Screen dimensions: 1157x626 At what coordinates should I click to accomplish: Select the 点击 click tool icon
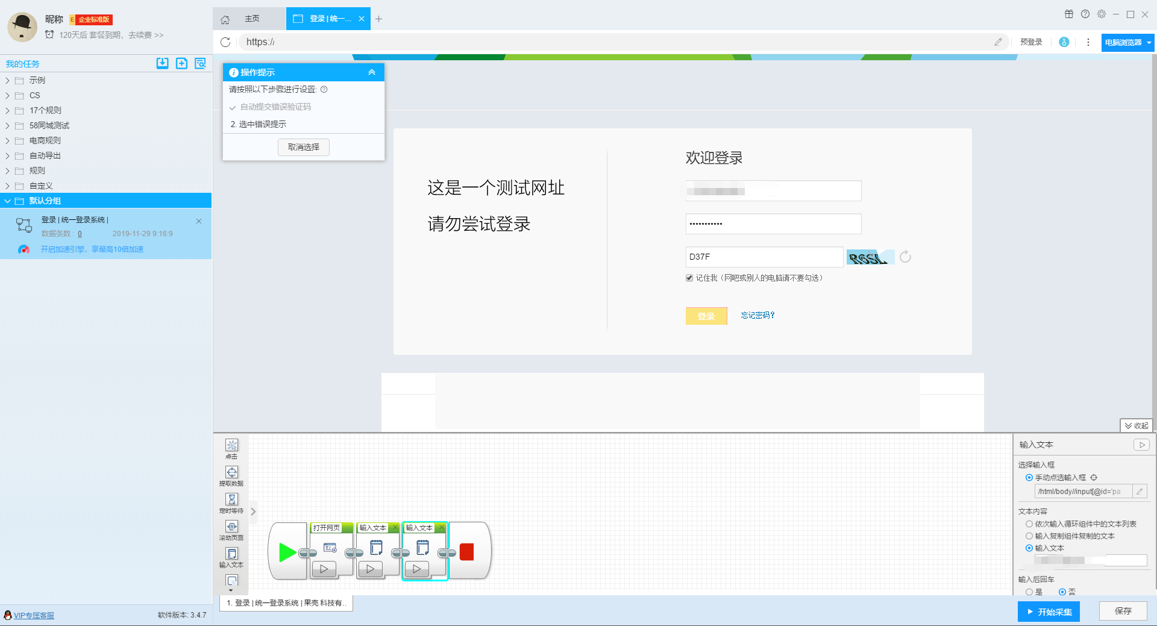pos(231,445)
